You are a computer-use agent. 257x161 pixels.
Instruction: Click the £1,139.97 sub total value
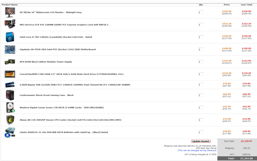246,141
